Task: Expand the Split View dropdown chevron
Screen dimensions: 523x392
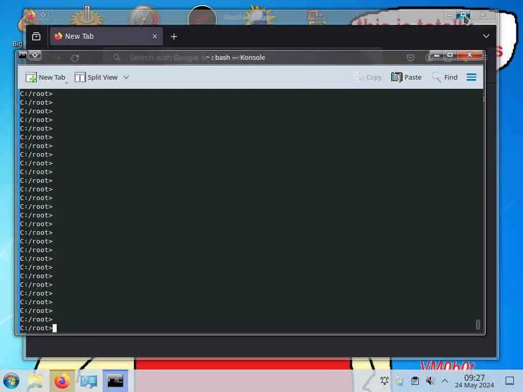Action: 126,78
